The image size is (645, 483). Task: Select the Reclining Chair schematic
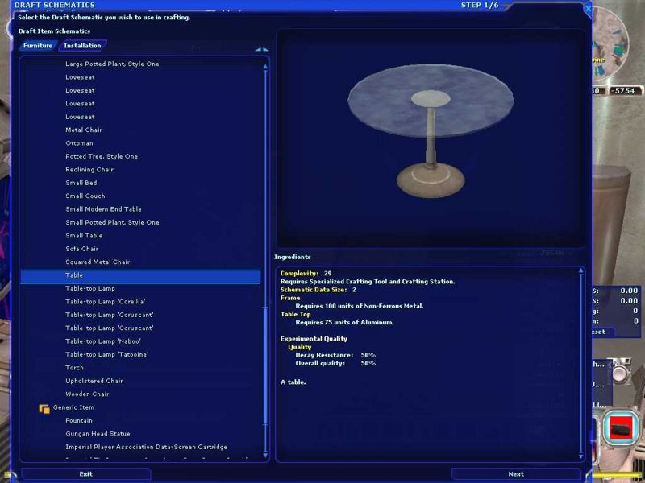(x=89, y=170)
